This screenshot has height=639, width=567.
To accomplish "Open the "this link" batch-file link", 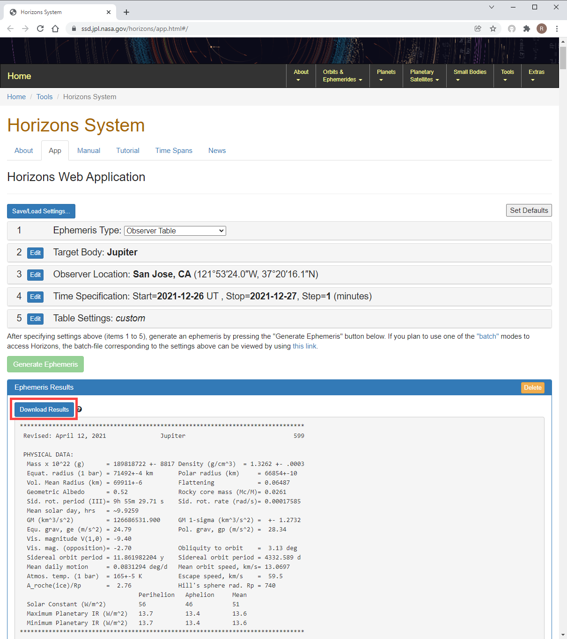I will [304, 346].
